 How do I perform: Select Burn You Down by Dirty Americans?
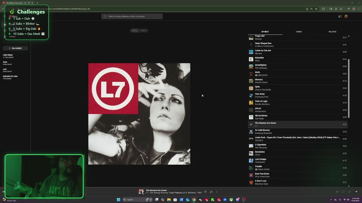[x=298, y=175]
